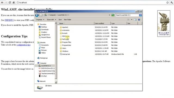
Task: Go to the browser home page
Action: pyautogui.click(x=14, y=2)
